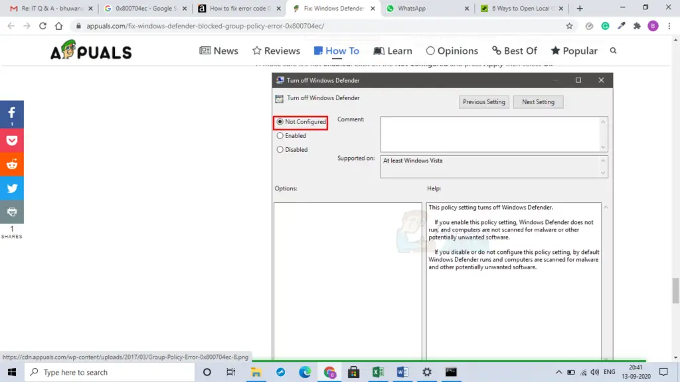Show hidden system tray icons
This screenshot has height=382, width=680.
tap(558, 372)
